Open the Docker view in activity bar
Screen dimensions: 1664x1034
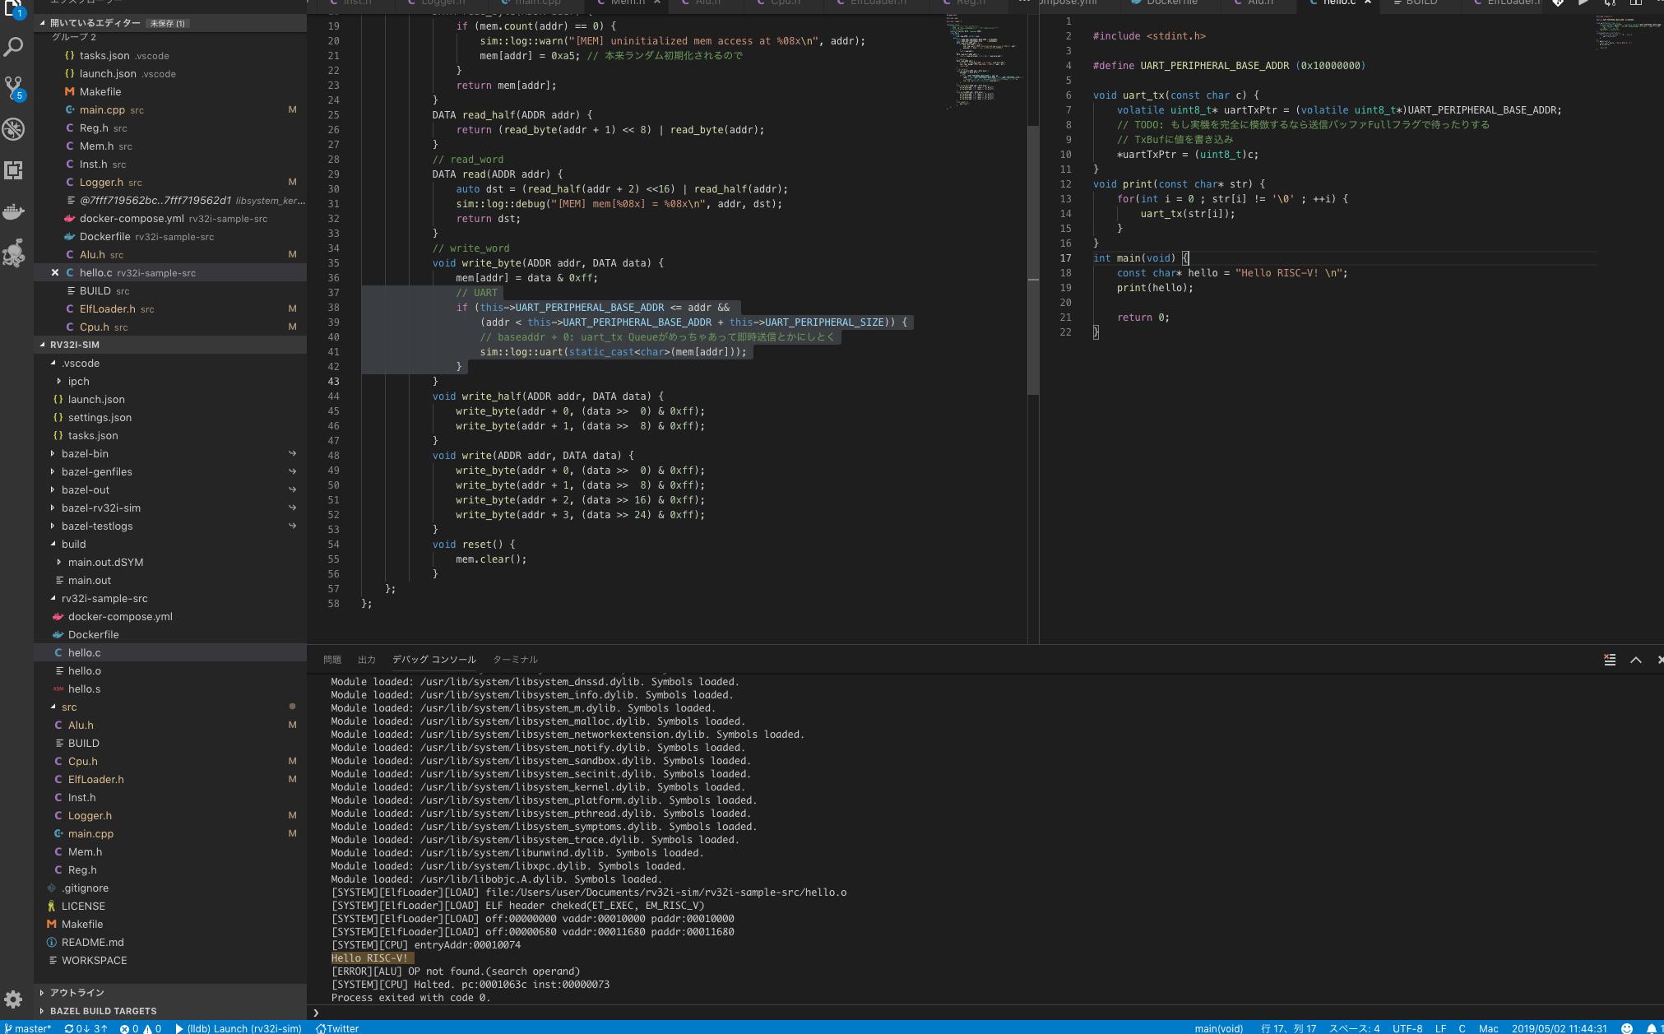pos(14,211)
